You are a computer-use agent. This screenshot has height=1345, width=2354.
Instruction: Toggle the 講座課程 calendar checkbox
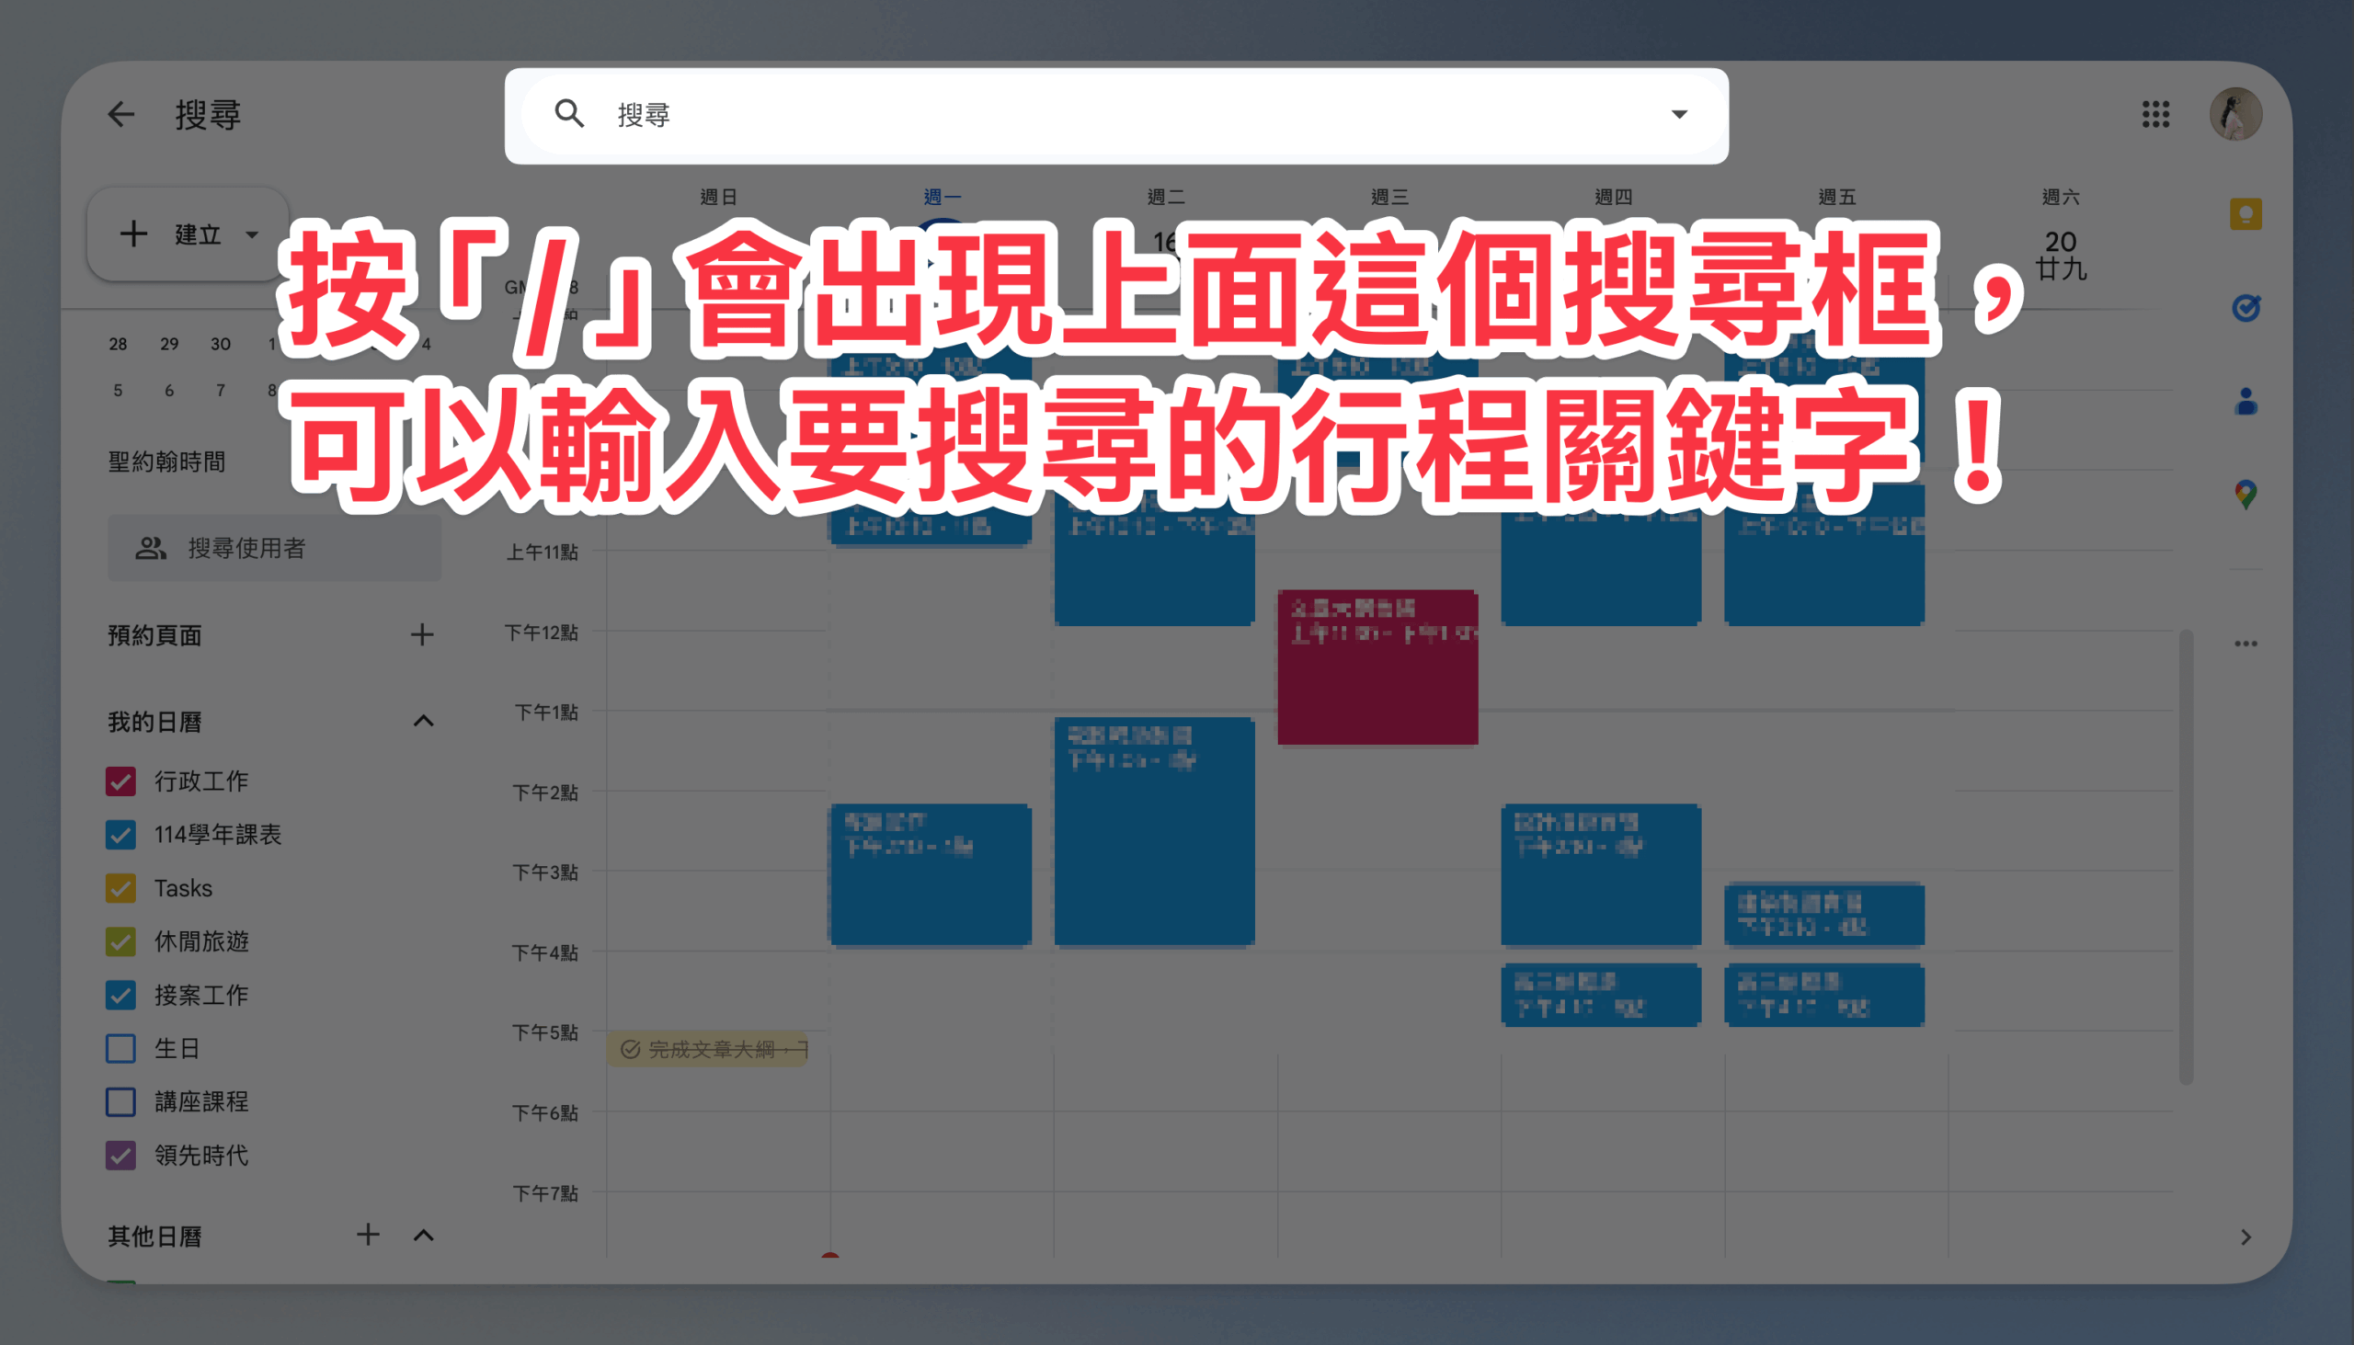point(121,1102)
